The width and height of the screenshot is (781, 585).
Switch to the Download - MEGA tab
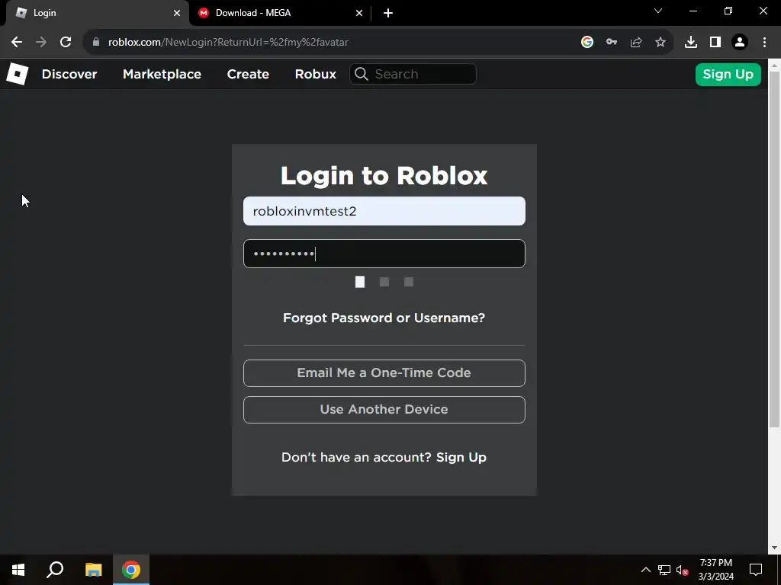(x=281, y=14)
